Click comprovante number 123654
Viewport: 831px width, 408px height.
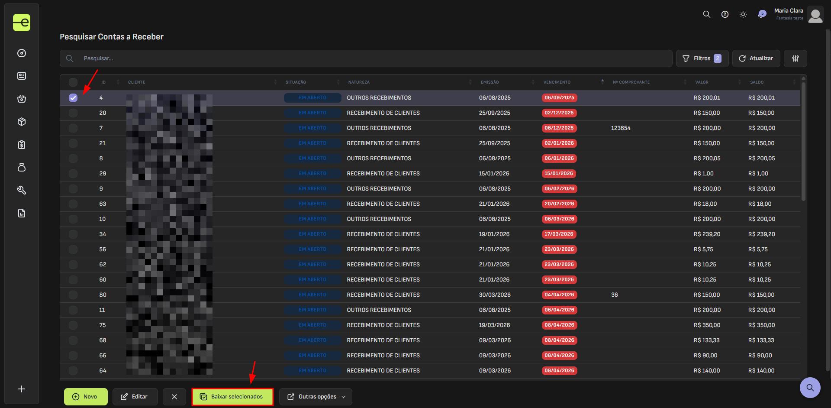621,128
